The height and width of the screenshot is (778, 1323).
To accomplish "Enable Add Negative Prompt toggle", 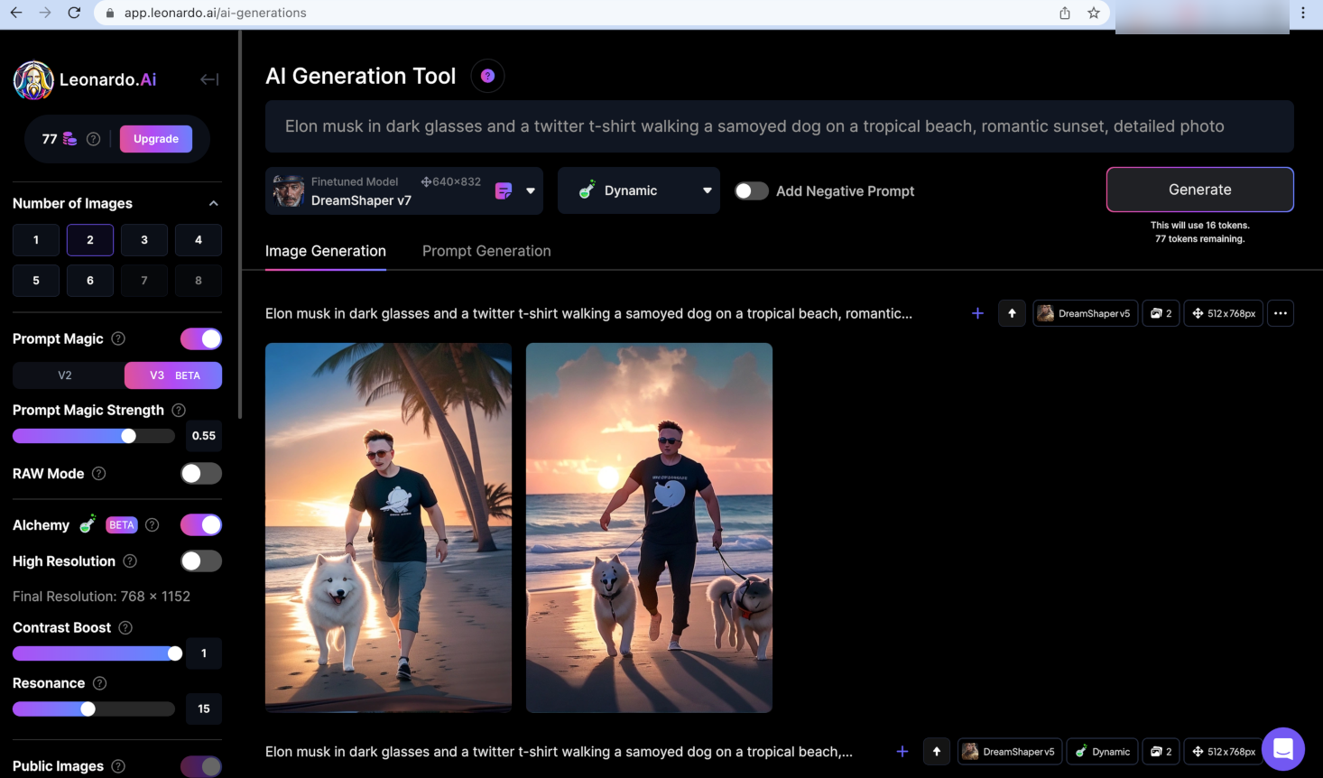I will tap(752, 190).
